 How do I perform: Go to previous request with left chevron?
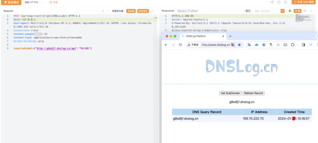tap(103, 11)
